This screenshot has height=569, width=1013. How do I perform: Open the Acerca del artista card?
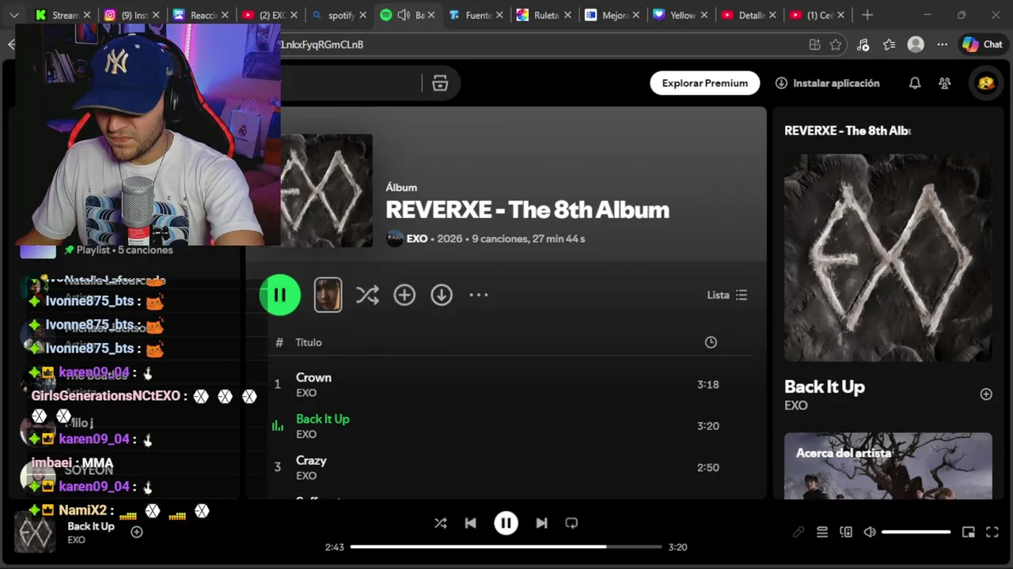(888, 465)
